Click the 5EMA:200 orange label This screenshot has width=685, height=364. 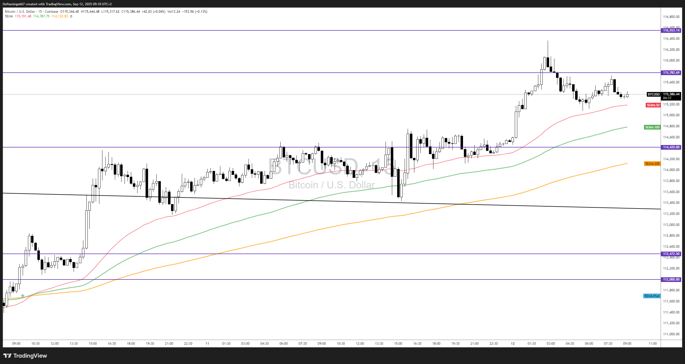coord(652,164)
